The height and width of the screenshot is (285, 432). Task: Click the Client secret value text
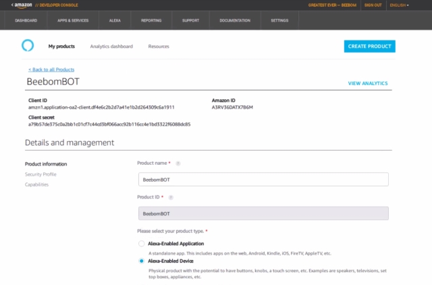pyautogui.click(x=109, y=124)
